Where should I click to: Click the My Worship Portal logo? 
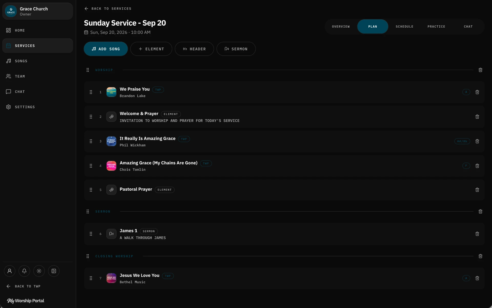(x=26, y=301)
